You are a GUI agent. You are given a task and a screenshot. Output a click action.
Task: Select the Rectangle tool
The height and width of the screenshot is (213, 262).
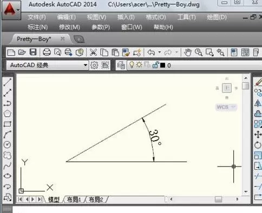(x=8, y=124)
